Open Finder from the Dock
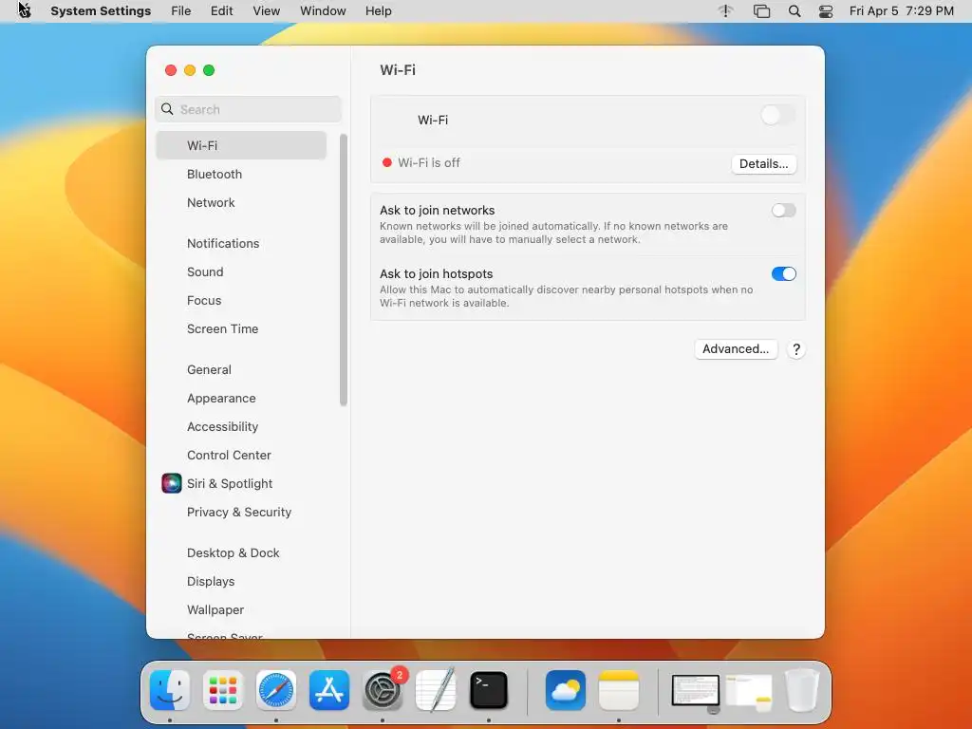The width and height of the screenshot is (972, 729). (x=170, y=690)
